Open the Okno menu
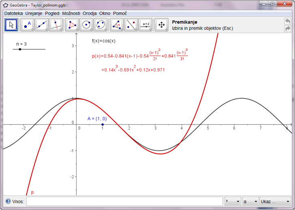This screenshot has width=295, height=210. 105,13
